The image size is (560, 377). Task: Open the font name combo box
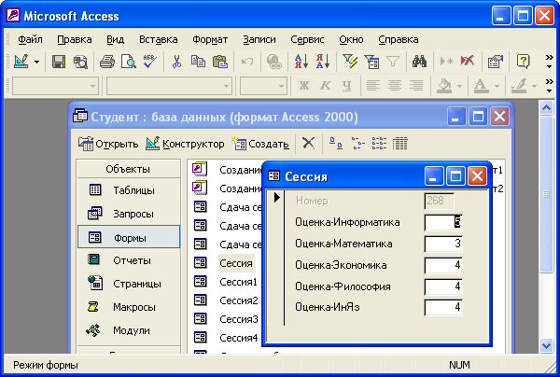(x=169, y=86)
